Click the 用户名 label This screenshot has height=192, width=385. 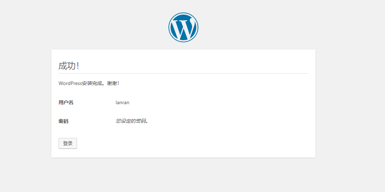pyautogui.click(x=66, y=102)
